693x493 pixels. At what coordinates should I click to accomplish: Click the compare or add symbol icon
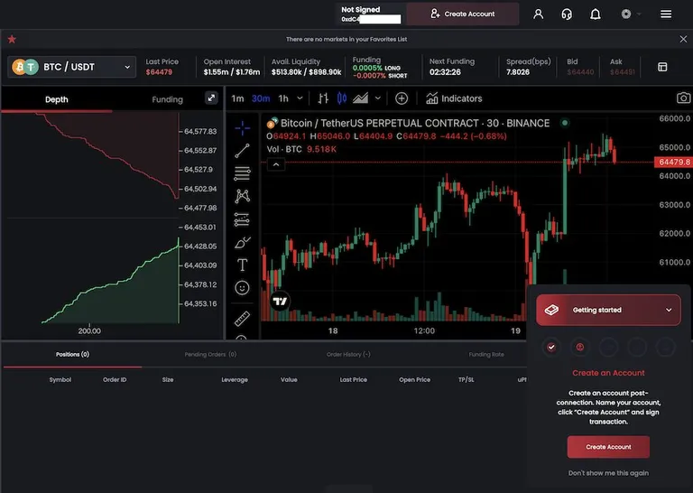pos(402,98)
